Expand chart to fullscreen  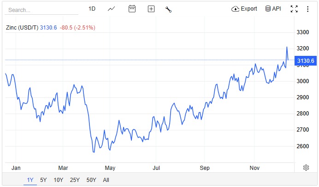[294, 9]
